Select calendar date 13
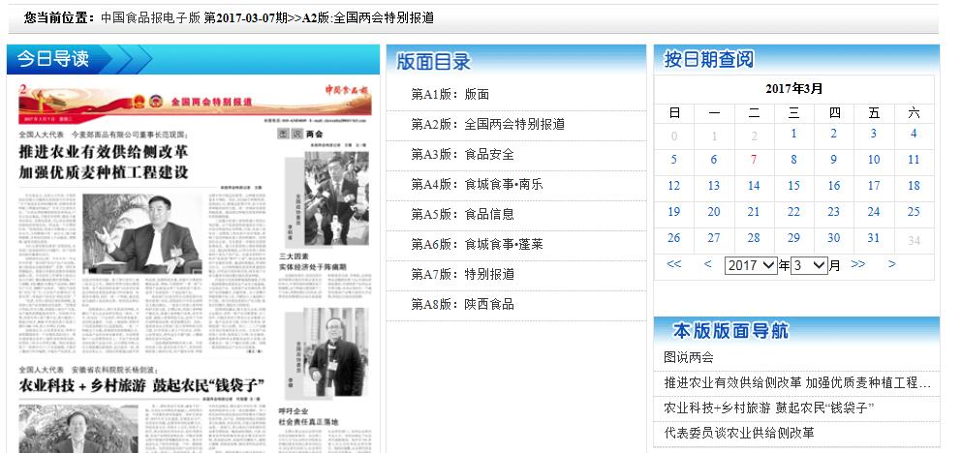The image size is (962, 453). coord(714,186)
